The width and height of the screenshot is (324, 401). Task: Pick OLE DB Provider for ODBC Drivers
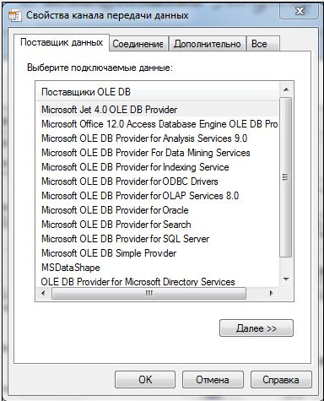pos(159,182)
